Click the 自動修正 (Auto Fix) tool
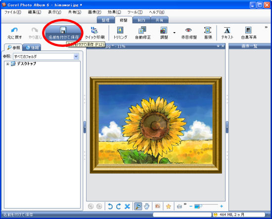This screenshot has height=219, width=272. coord(143,33)
